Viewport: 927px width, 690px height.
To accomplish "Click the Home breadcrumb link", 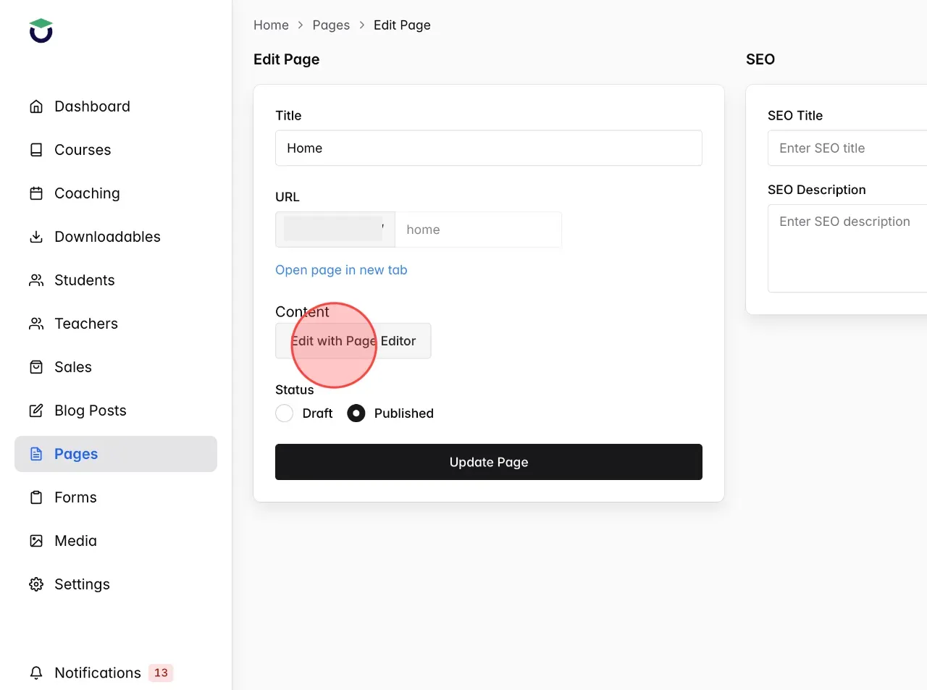I will (271, 25).
